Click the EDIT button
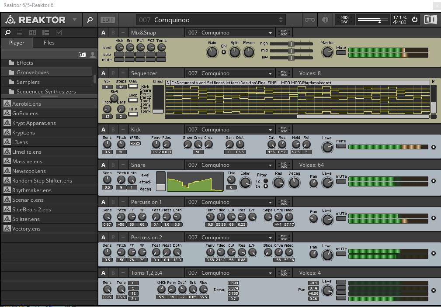This screenshot has width=441, height=307. tap(108, 20)
